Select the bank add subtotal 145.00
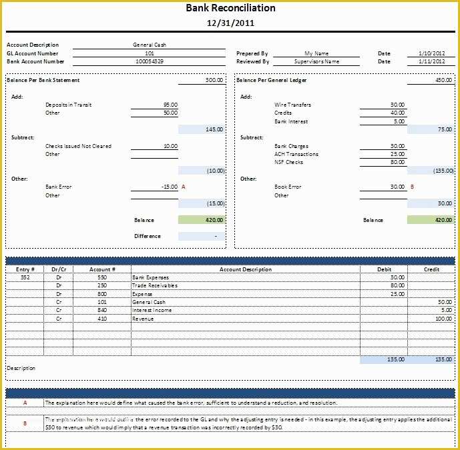460x450 pixels. tap(202, 129)
